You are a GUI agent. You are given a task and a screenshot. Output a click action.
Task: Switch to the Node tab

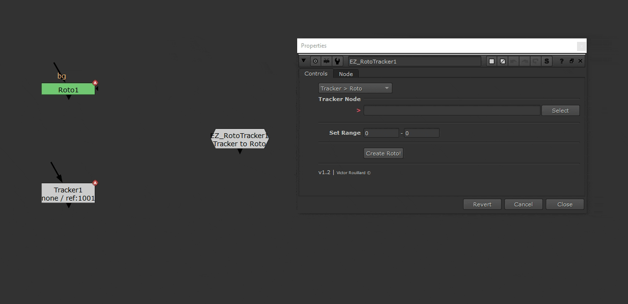346,74
